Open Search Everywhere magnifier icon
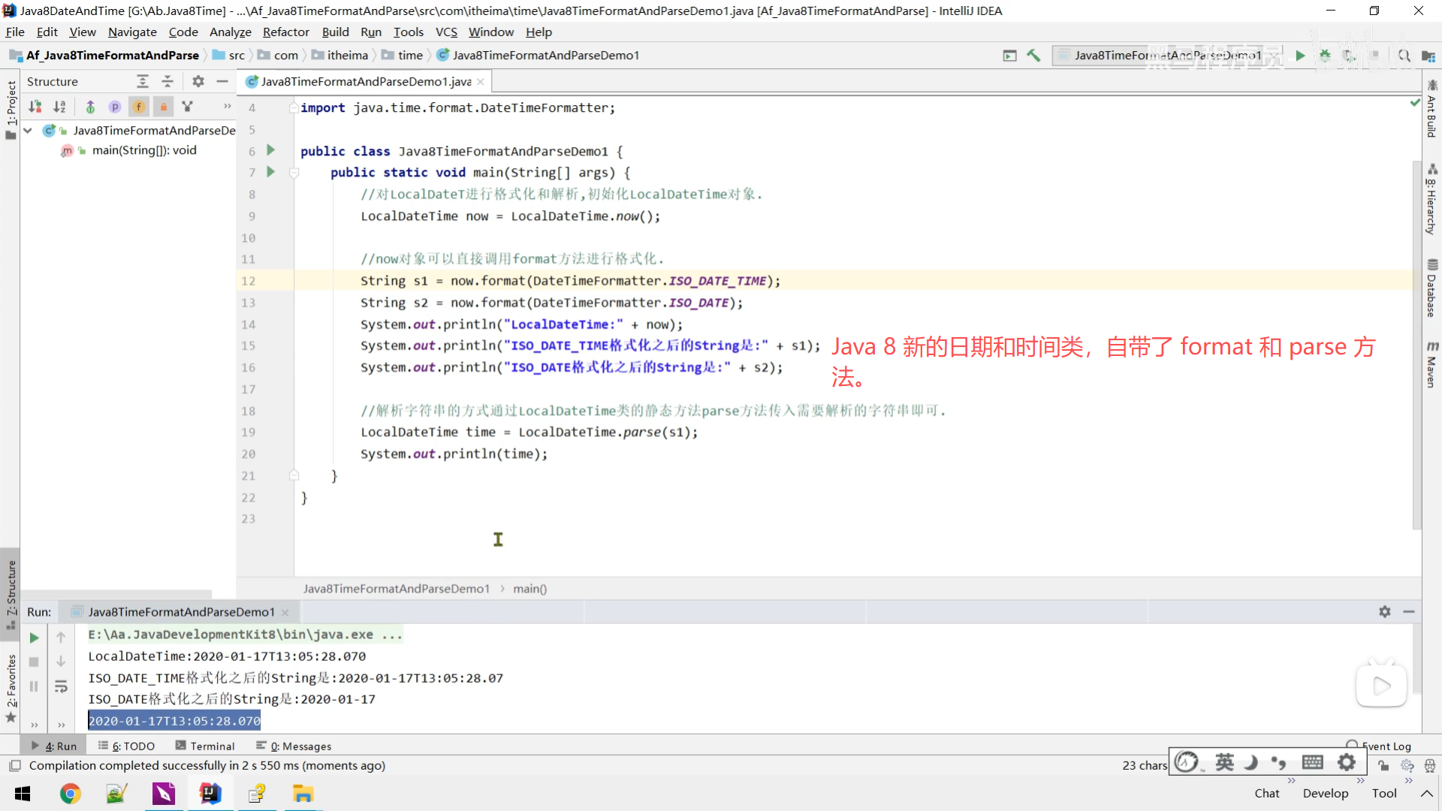Screen dimensions: 1442x811 point(1404,56)
